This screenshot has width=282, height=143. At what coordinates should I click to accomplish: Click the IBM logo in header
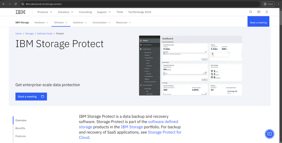pyautogui.click(x=20, y=12)
